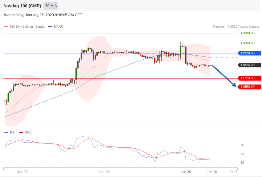262x177 pixels.
Task: Click the 12080.00 resistance level label
Action: pos(247,33)
